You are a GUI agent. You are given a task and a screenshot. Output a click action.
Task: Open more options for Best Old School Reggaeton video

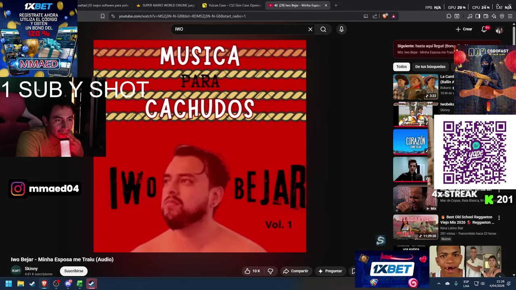pos(499,217)
